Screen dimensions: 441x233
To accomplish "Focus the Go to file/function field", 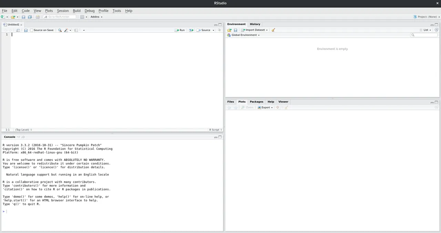I will pos(59,17).
